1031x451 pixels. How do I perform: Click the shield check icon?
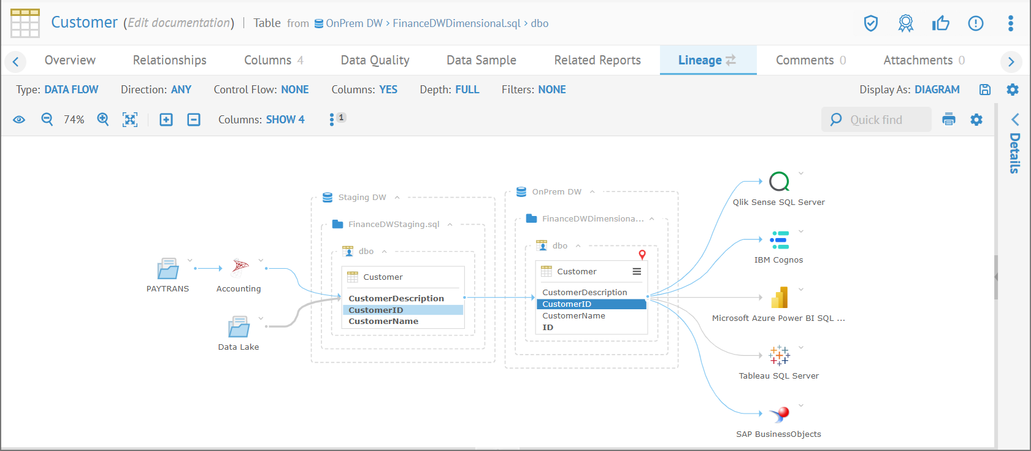point(871,23)
